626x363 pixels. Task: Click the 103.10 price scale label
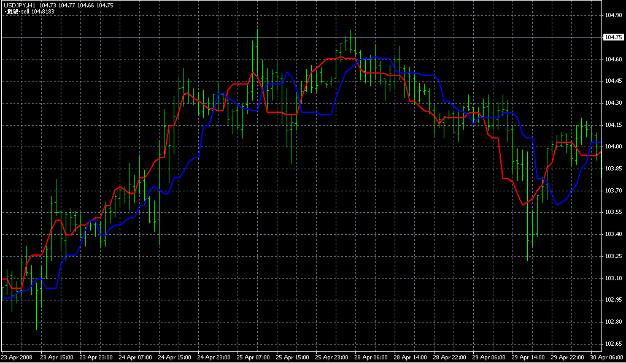click(x=613, y=278)
